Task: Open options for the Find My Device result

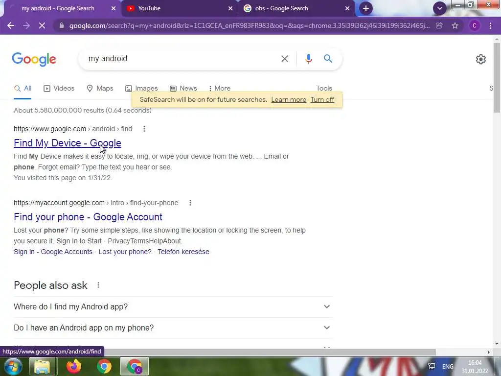Action: coord(144,129)
